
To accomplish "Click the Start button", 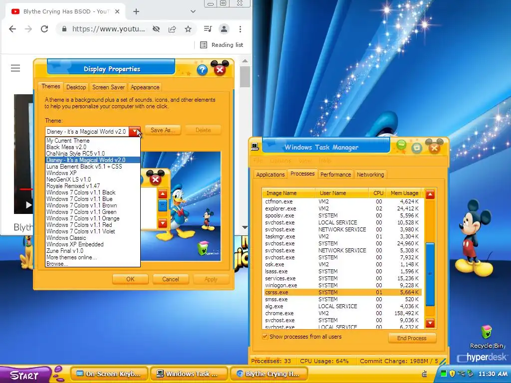I will pos(25,375).
